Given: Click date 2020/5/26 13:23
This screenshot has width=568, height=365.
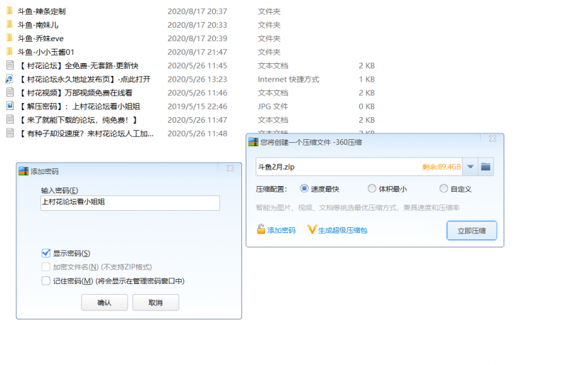Looking at the screenshot, I should coord(197,79).
